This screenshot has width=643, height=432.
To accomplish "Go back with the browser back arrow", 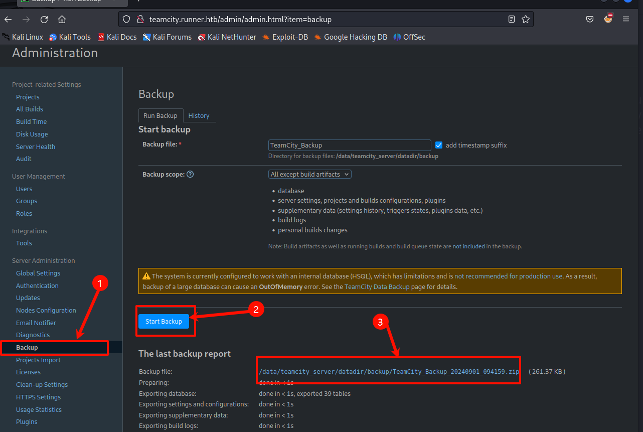I will point(8,19).
